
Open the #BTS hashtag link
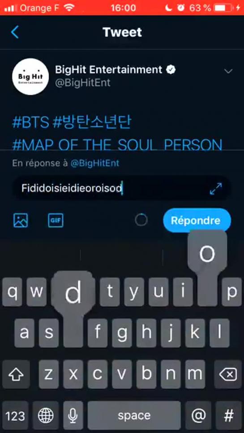[30, 123]
